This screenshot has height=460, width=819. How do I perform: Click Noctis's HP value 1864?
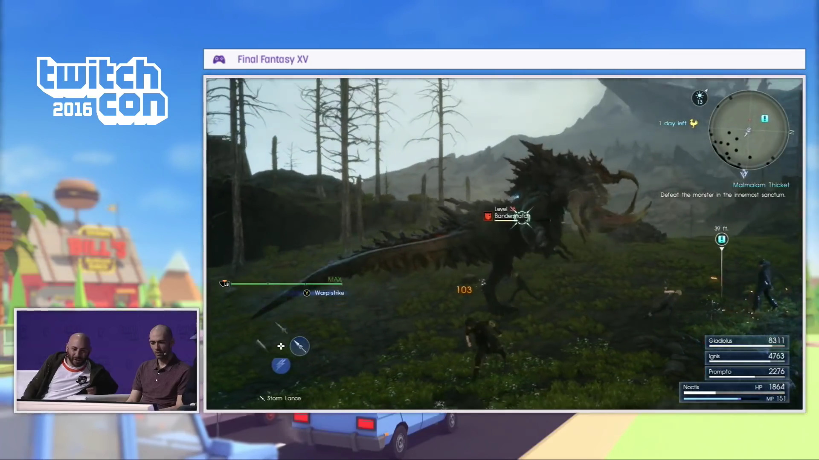776,387
